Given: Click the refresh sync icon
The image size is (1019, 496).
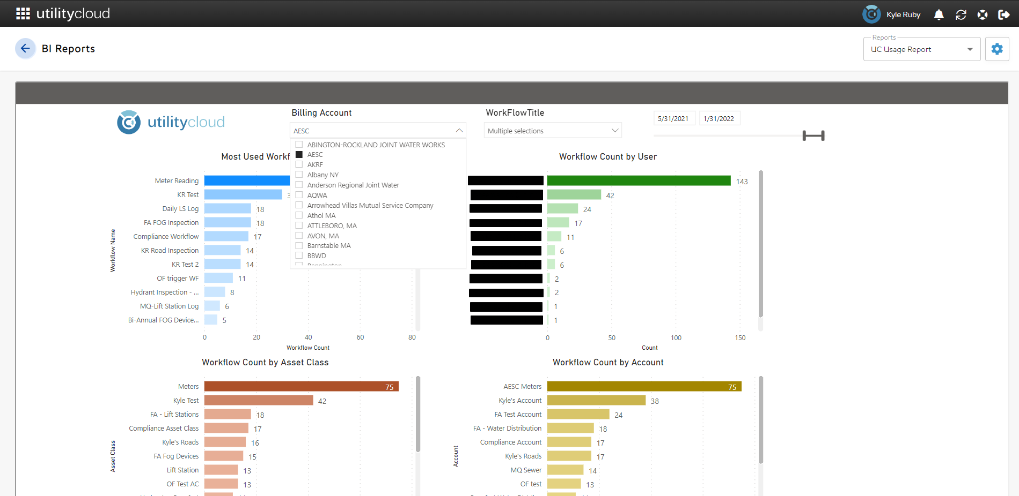Looking at the screenshot, I should tap(961, 14).
